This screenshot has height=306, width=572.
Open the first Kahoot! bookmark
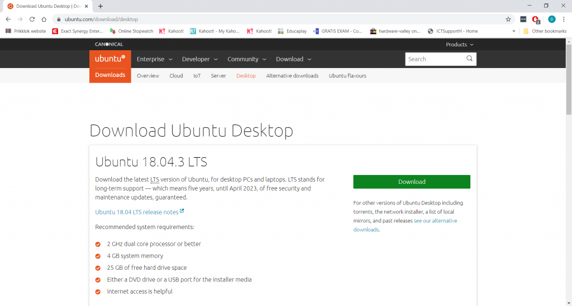pos(171,31)
